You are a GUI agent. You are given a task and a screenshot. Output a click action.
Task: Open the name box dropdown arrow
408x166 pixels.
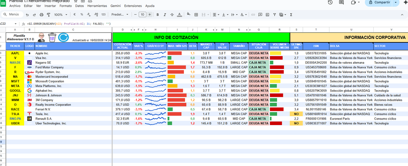tap(16, 24)
